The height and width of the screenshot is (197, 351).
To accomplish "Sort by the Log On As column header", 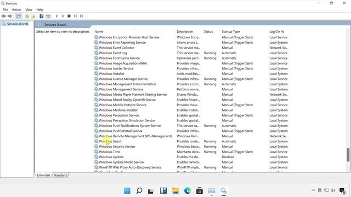I will (x=276, y=32).
